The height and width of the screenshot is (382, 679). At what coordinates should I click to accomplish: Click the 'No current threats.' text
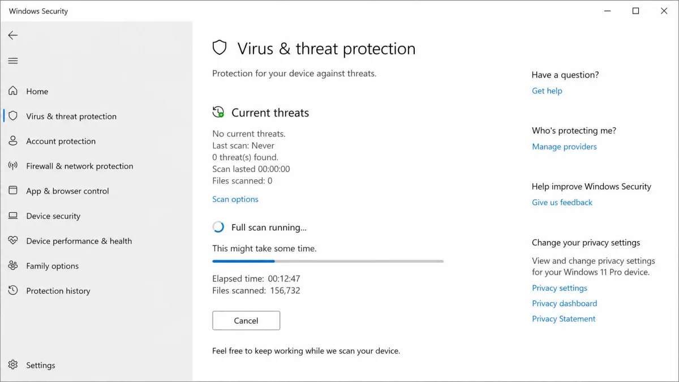[x=249, y=134]
